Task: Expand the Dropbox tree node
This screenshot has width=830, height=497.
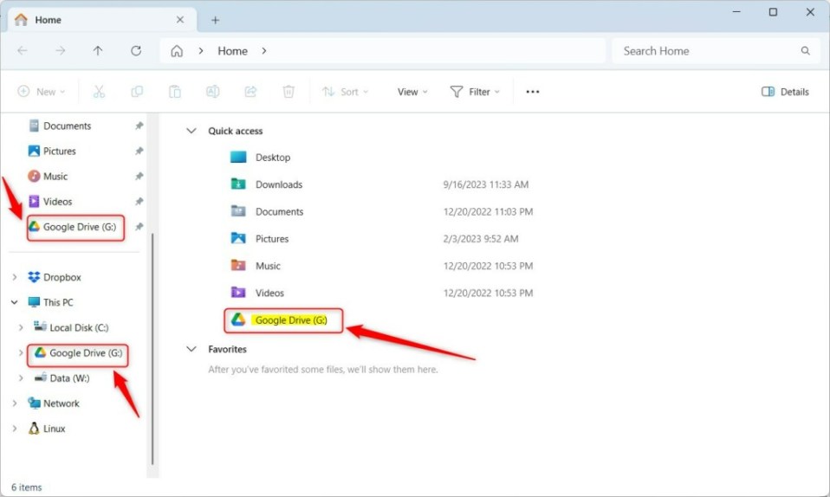Action: coord(15,278)
